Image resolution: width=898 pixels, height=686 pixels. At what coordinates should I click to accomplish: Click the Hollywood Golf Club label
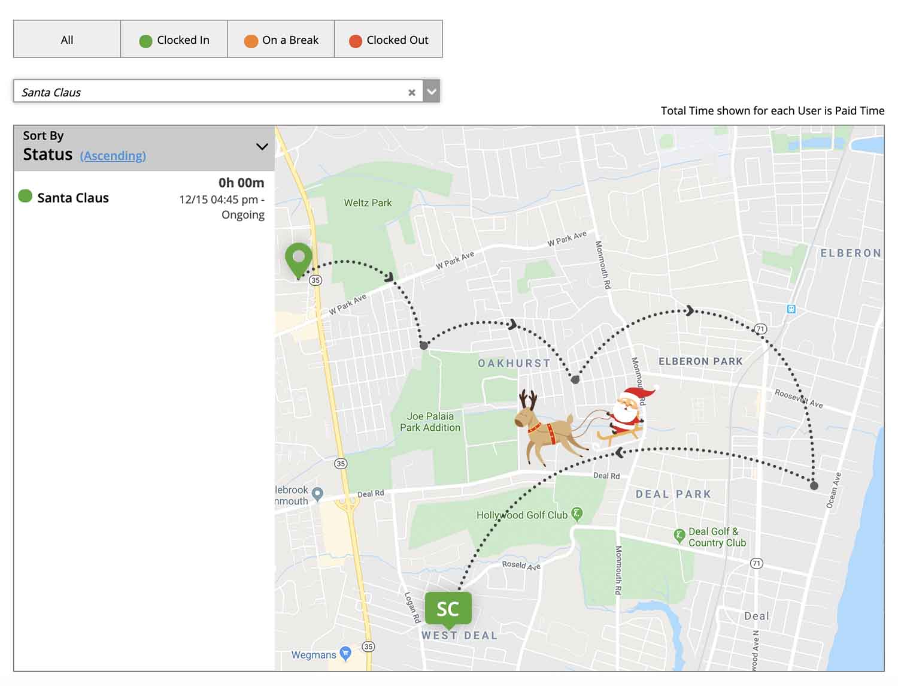[x=521, y=515]
